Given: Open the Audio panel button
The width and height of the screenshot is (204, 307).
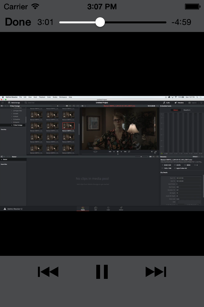Looking at the screenshot, I should (x=166, y=103).
